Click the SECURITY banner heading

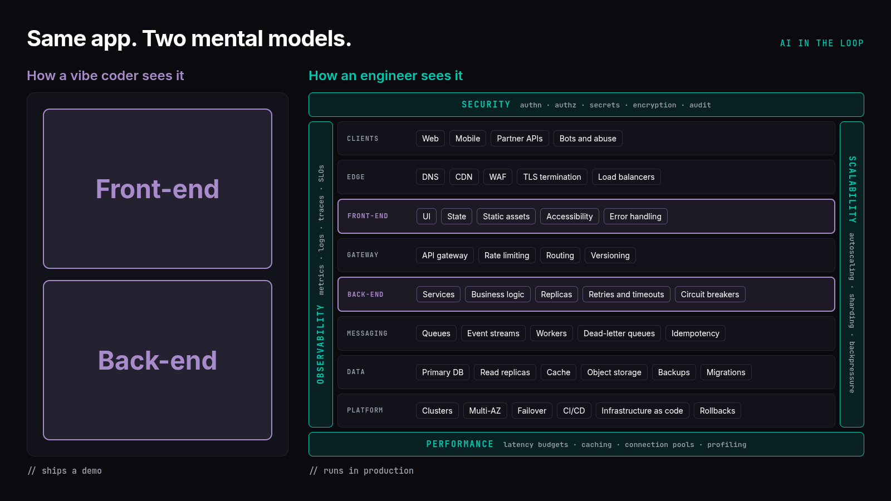486,105
